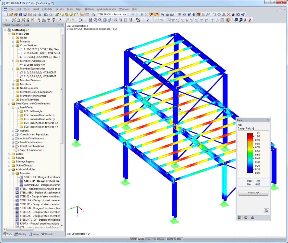Open the Calculate menu
The height and width of the screenshot is (243, 288).
pos(47,9)
